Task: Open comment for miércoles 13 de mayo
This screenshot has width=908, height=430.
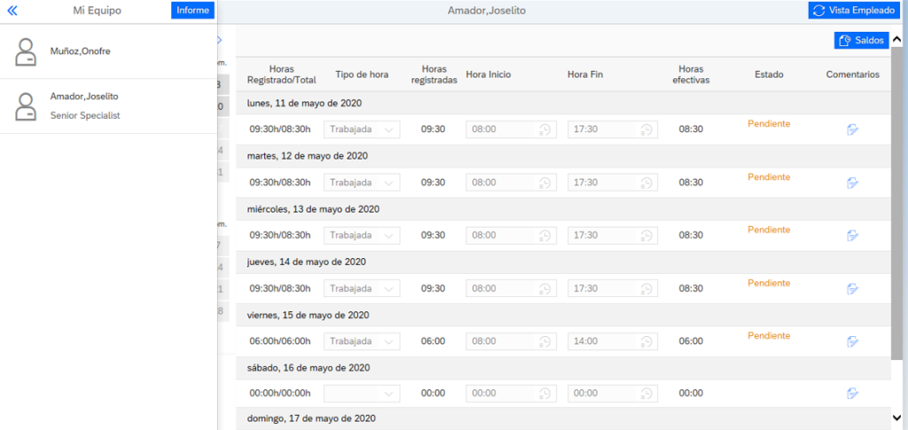Action: click(x=852, y=236)
